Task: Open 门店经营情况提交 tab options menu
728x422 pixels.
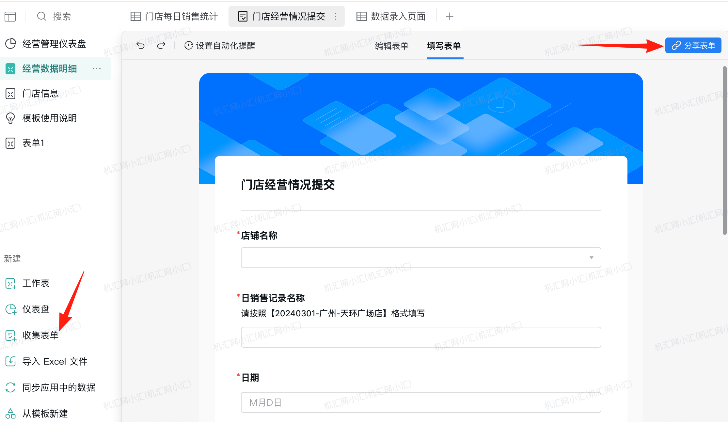Action: [x=336, y=16]
